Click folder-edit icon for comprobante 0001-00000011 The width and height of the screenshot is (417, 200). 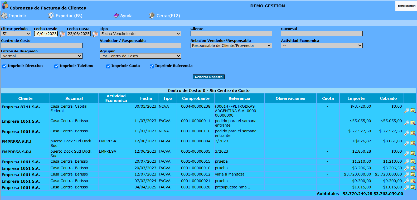(413, 123)
